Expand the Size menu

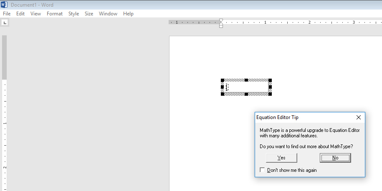(x=89, y=14)
